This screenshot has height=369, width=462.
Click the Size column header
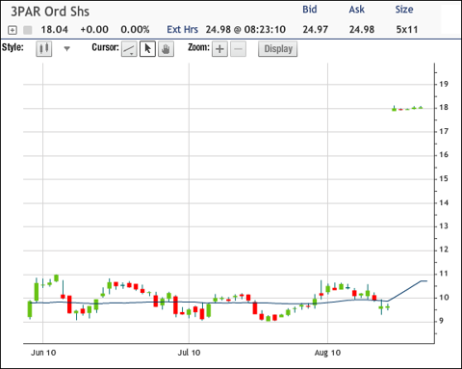click(404, 10)
